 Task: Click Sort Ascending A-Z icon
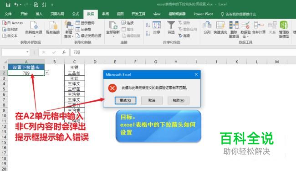coord(148,25)
